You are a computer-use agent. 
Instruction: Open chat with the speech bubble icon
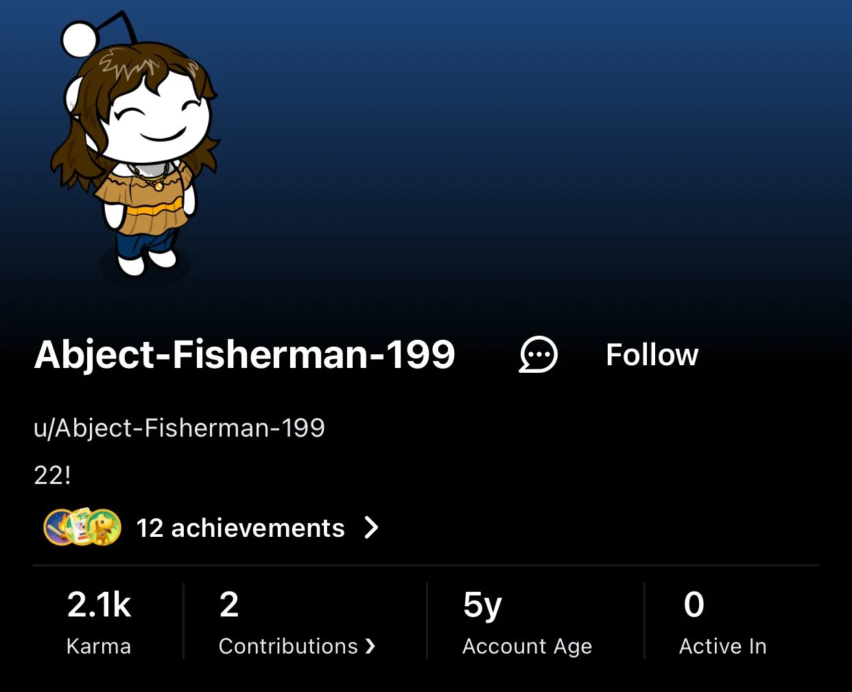tap(539, 355)
